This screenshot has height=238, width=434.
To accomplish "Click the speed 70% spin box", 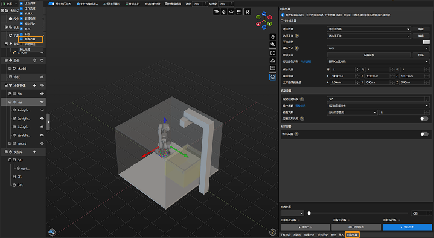I will pos(200,4).
